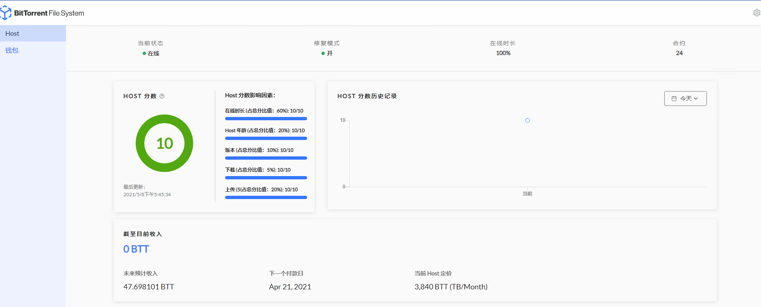The image size is (761, 307).
Task: Click the BitTorrent File System logo icon
Action: 5,13
